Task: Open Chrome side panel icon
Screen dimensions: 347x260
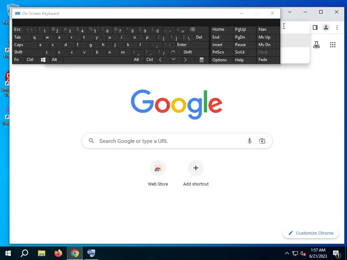Action: 315,27
